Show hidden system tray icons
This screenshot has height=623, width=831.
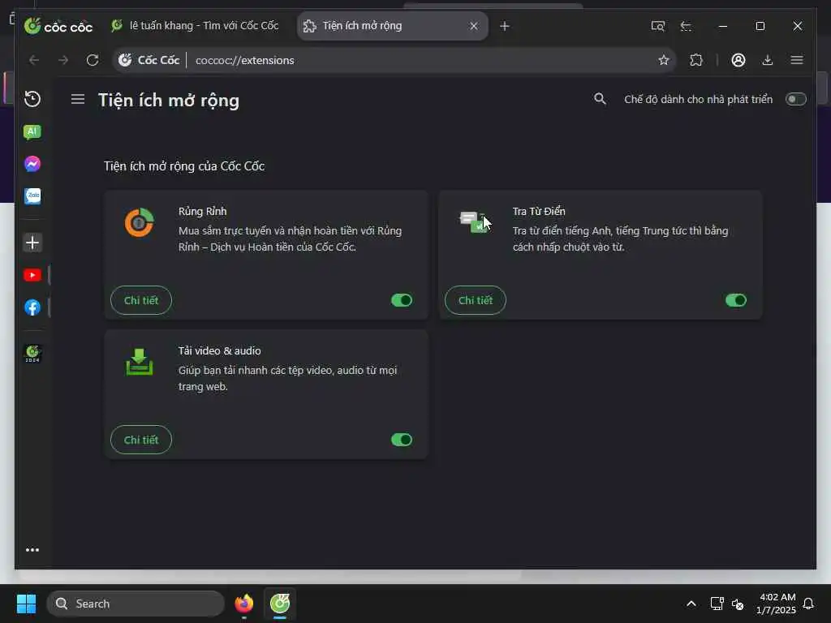(x=691, y=604)
